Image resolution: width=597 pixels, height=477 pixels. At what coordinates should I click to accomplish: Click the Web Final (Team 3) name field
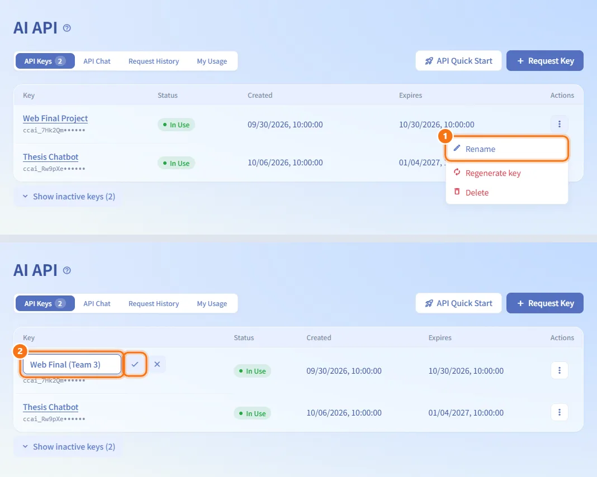click(x=72, y=364)
